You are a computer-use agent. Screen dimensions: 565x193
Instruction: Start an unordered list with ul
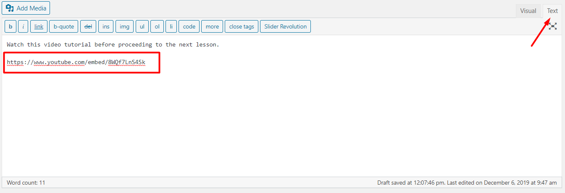pyautogui.click(x=142, y=26)
